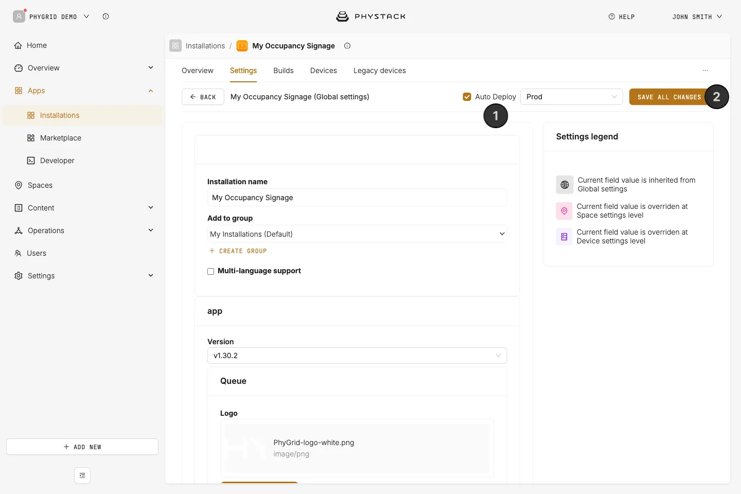This screenshot has width=741, height=494.
Task: Click the Users icon in sidebar
Action: [x=18, y=253]
